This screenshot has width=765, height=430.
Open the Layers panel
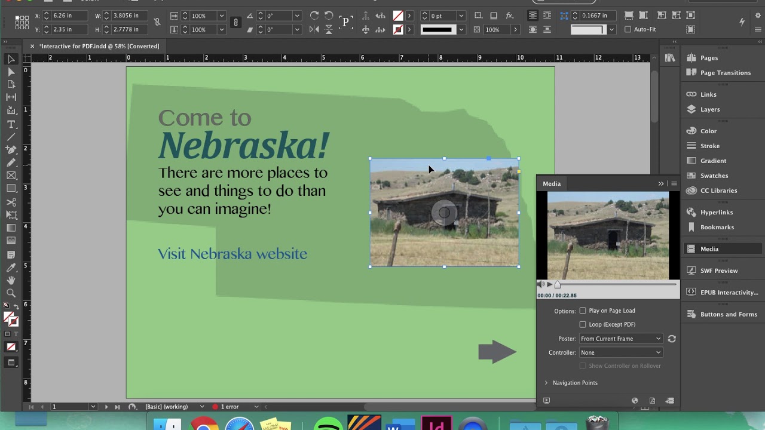point(710,109)
